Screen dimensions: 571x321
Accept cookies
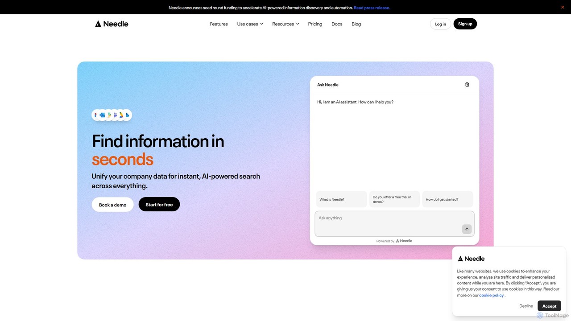point(549,306)
